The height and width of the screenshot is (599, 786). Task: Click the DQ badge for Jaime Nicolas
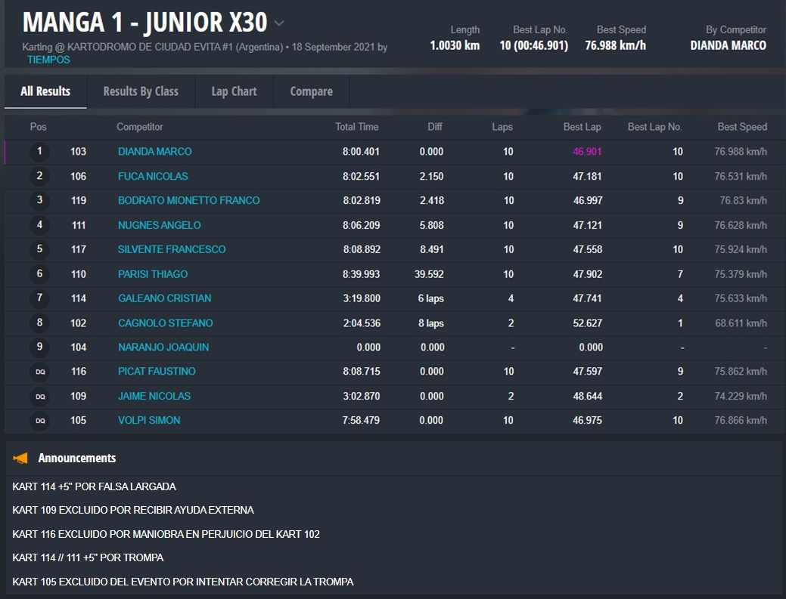coord(39,397)
